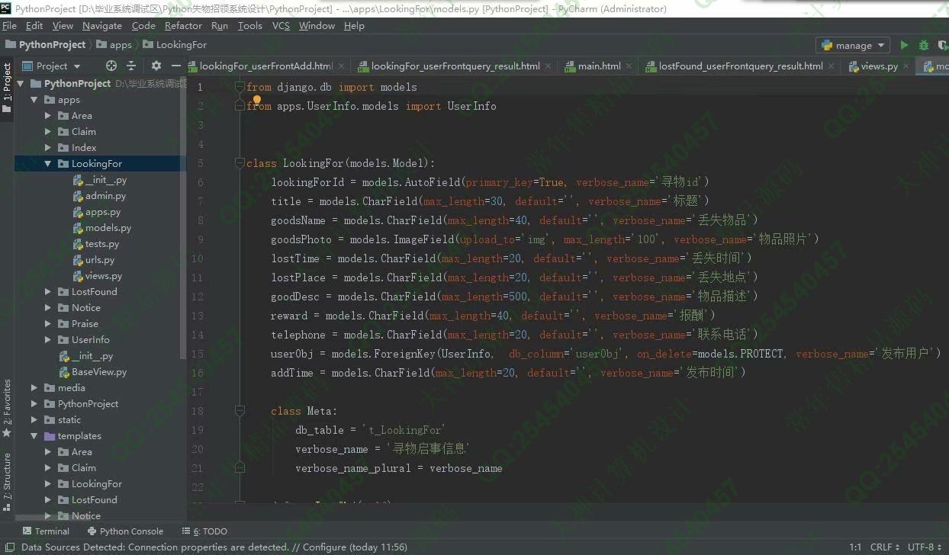Open Project panel settings gear
Screen dimensions: 949x555
[156, 66]
